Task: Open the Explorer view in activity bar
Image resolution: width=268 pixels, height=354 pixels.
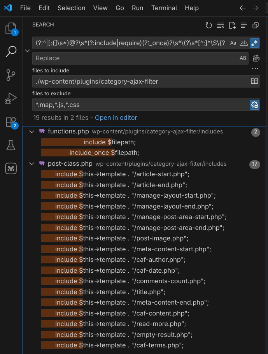Action: [x=11, y=28]
